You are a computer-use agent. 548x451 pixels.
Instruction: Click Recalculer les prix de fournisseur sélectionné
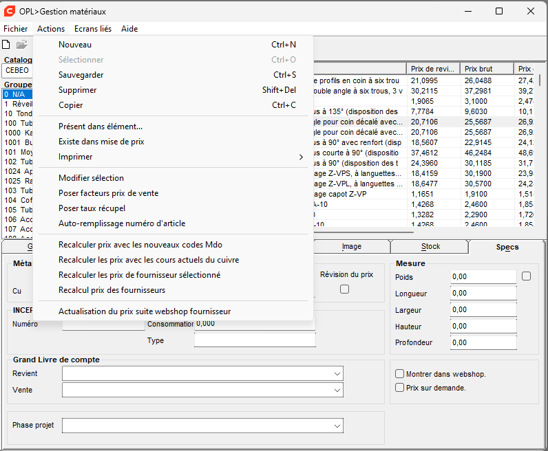pos(173,275)
